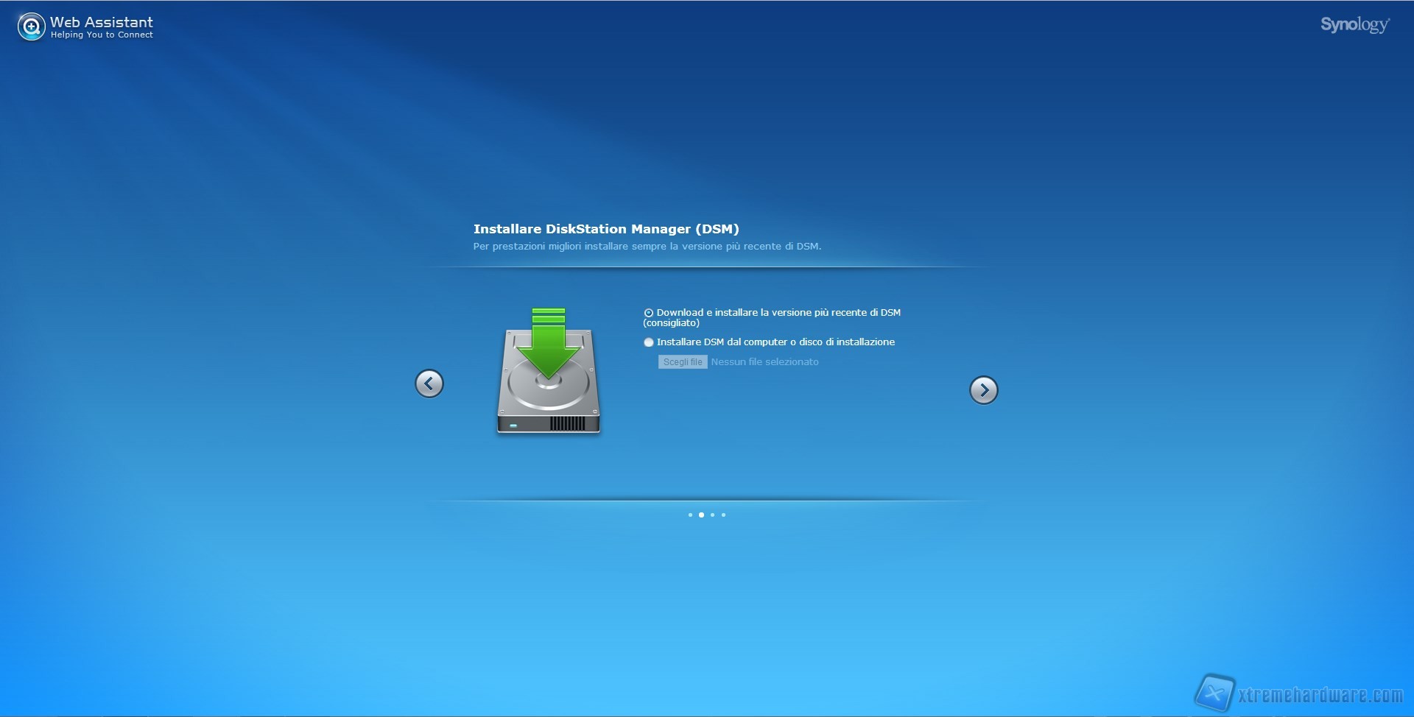The image size is (1414, 717).
Task: Jump to the fourth wizard step dot
Action: [724, 515]
